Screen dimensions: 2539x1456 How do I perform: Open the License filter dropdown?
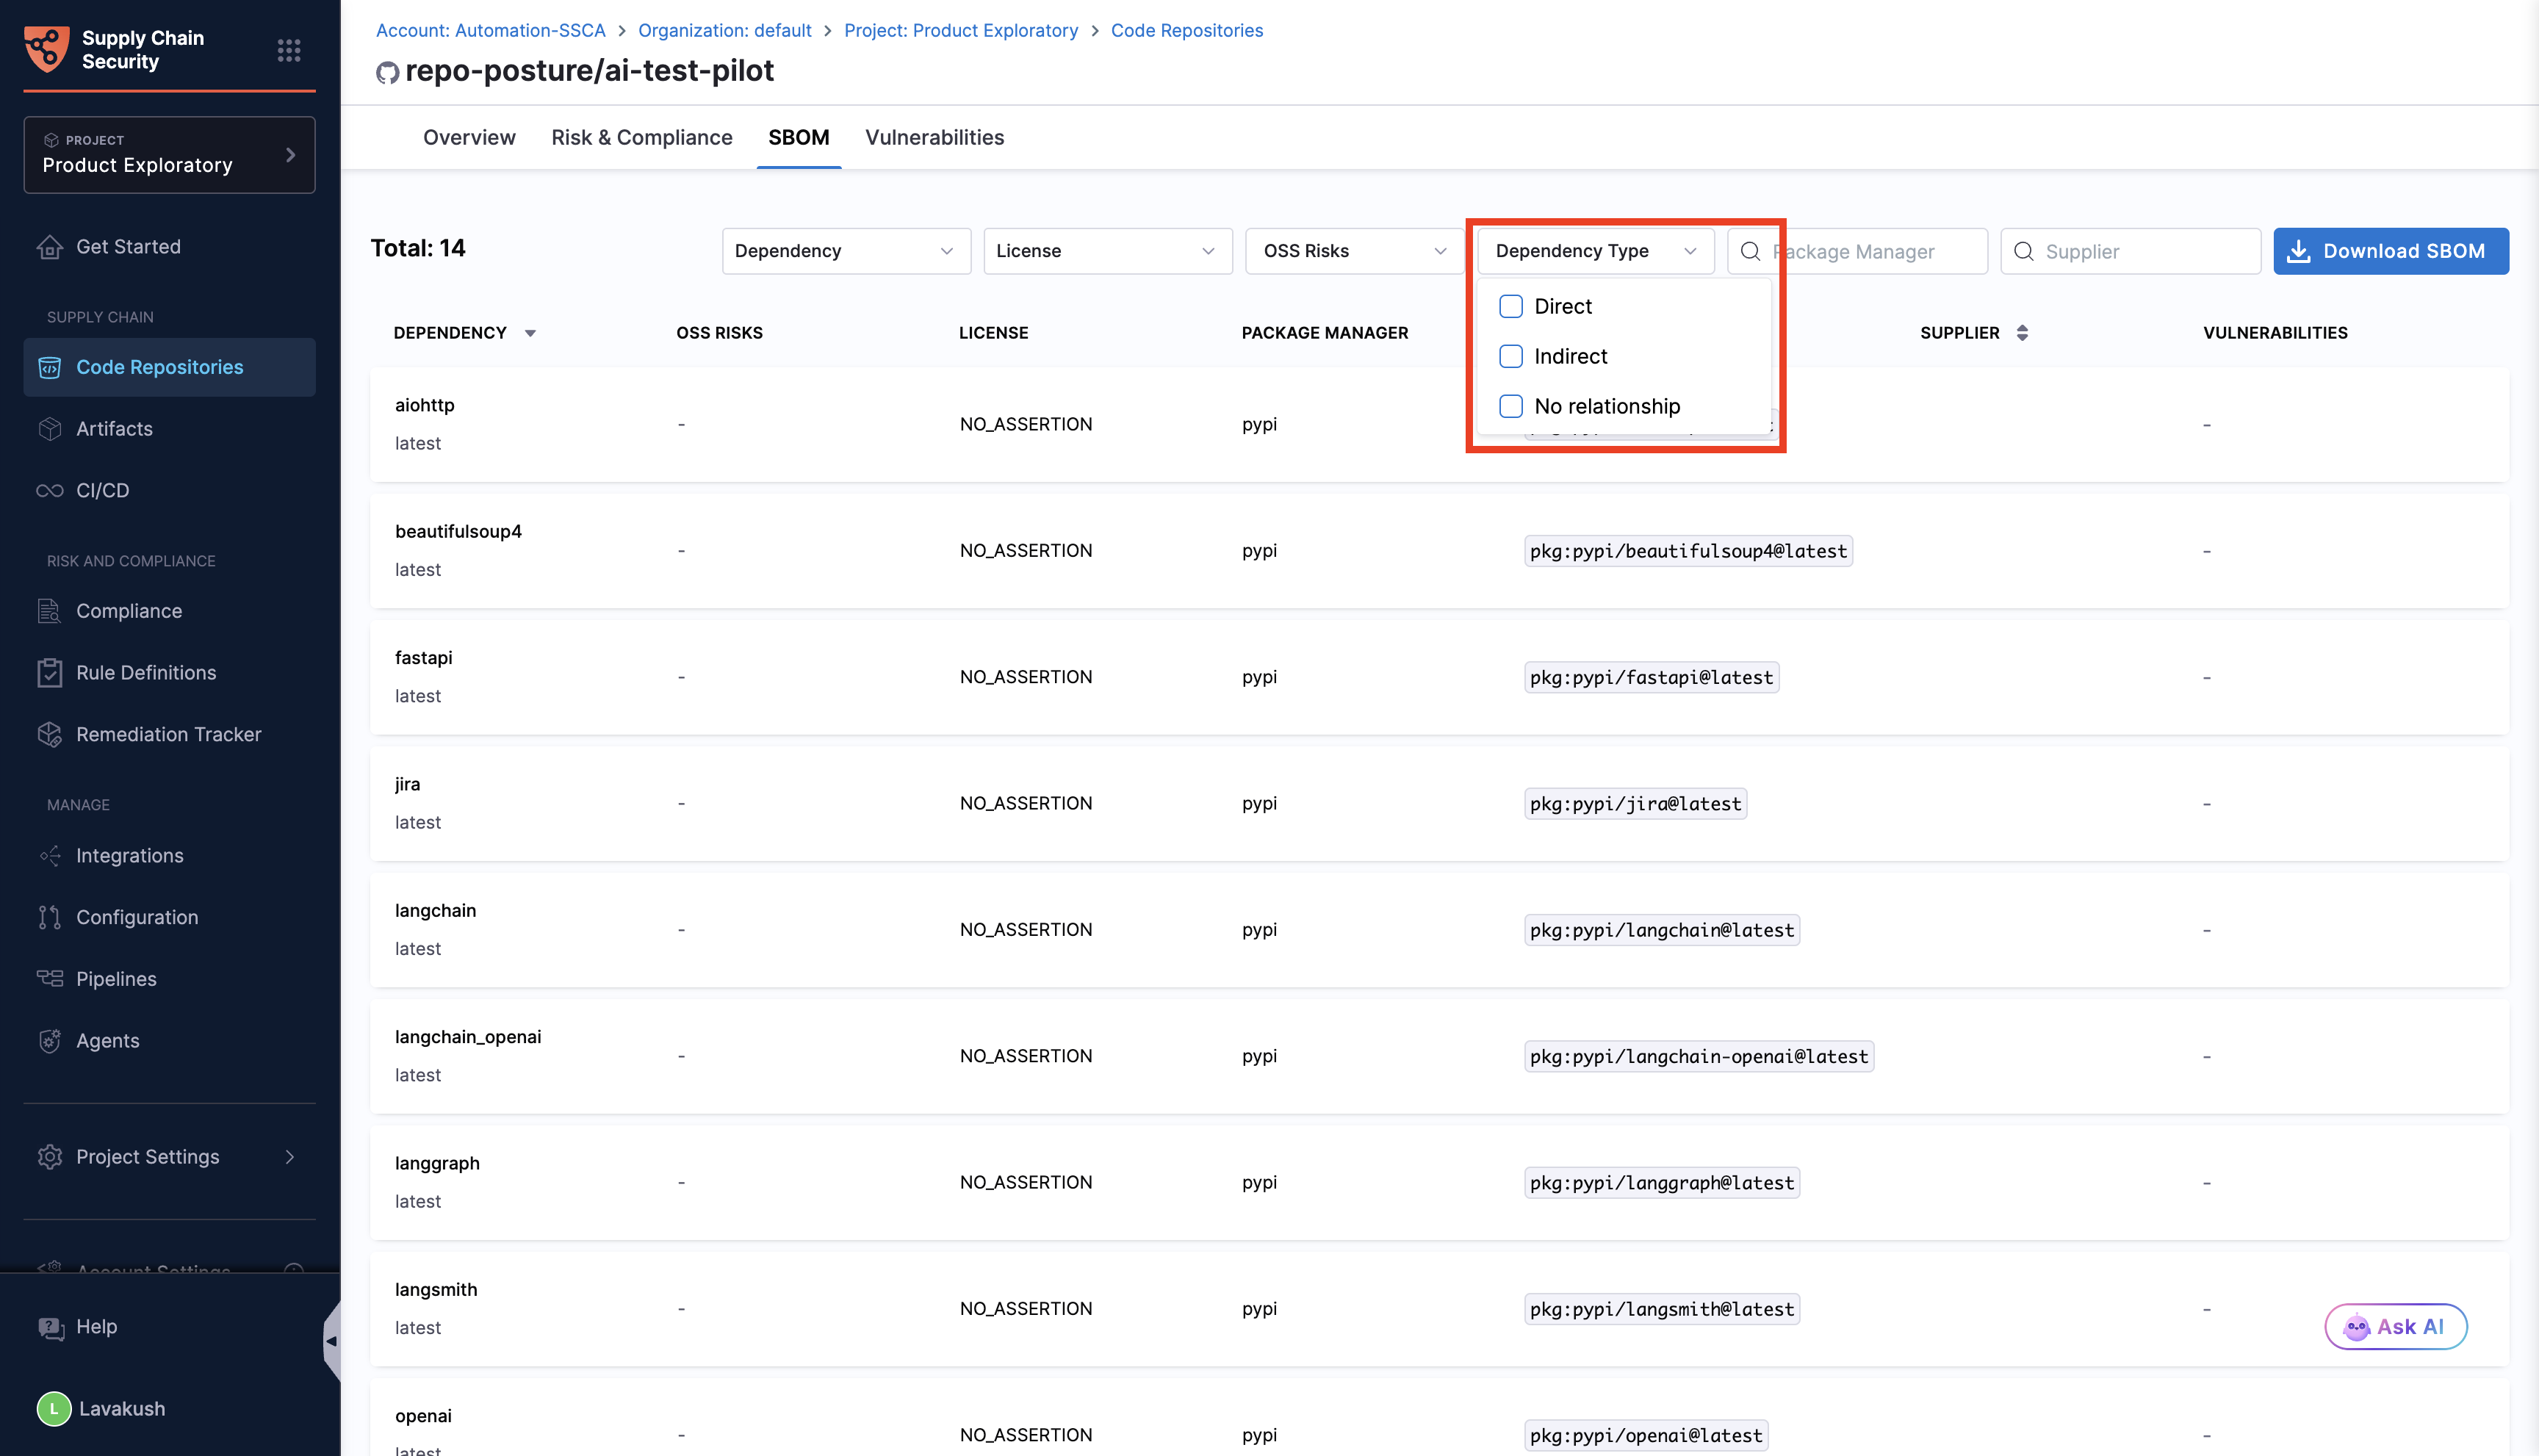(1107, 251)
